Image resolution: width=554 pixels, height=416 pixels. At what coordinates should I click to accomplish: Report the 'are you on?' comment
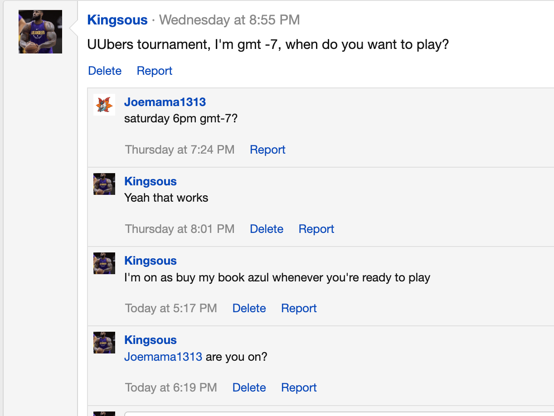click(299, 387)
